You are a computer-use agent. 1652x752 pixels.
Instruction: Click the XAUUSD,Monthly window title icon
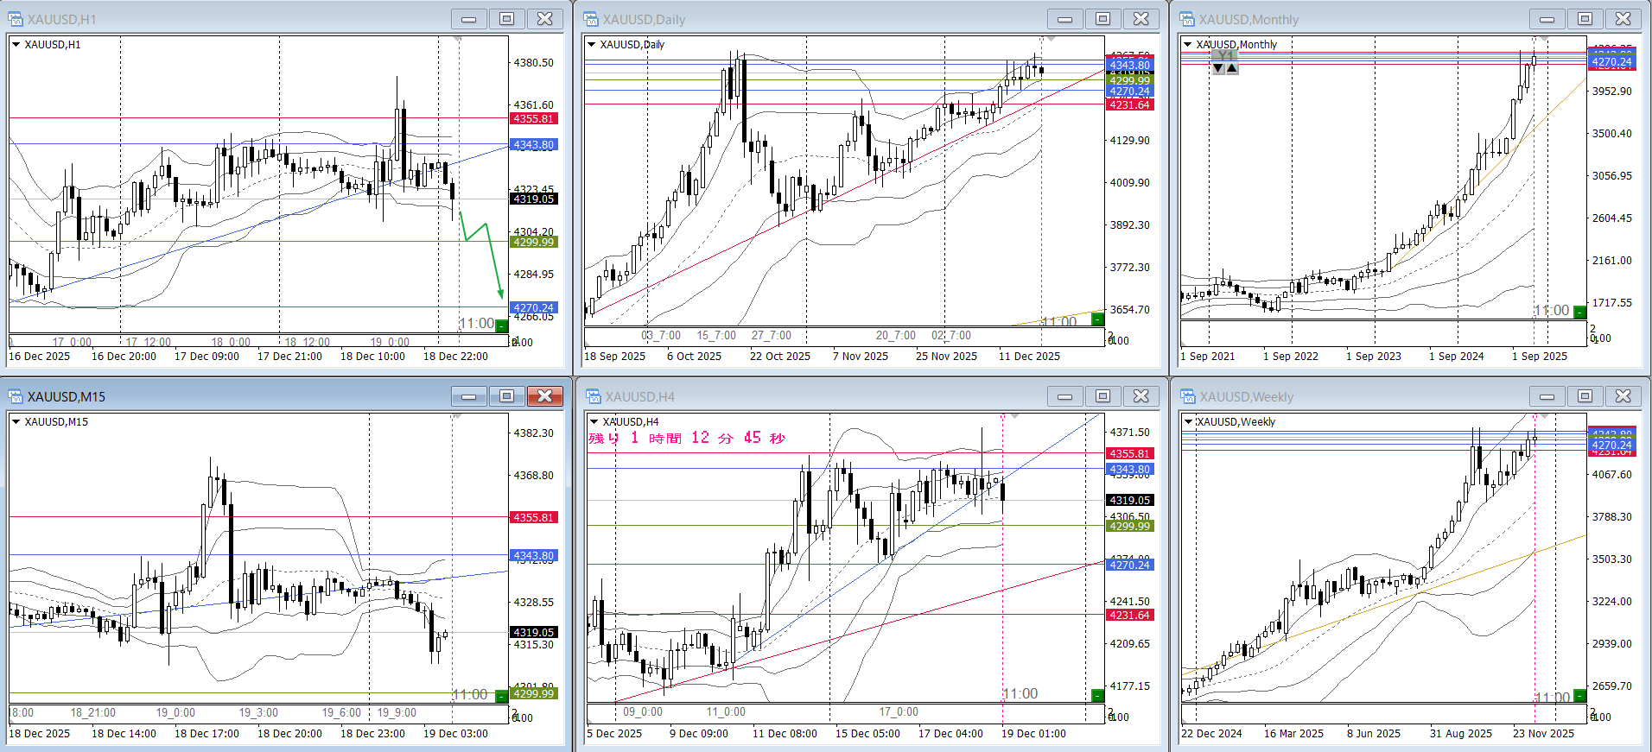1187,19
